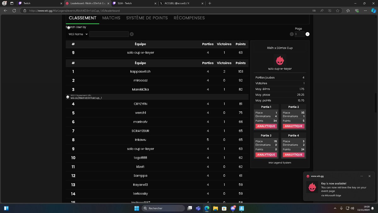
Task: Reload the page with refresh icon
Action: [x=14, y=10]
